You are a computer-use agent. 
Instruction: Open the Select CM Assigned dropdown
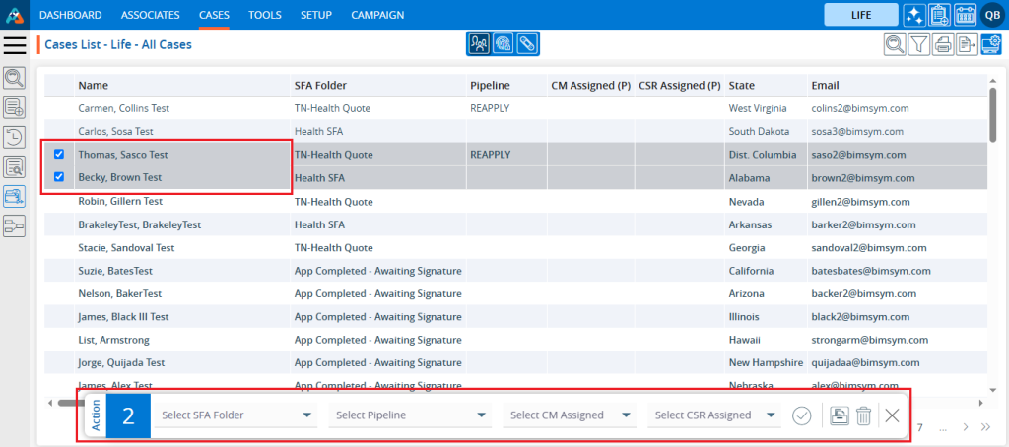click(x=571, y=415)
